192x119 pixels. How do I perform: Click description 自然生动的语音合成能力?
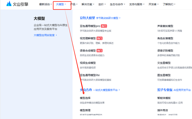[x=92, y=55]
